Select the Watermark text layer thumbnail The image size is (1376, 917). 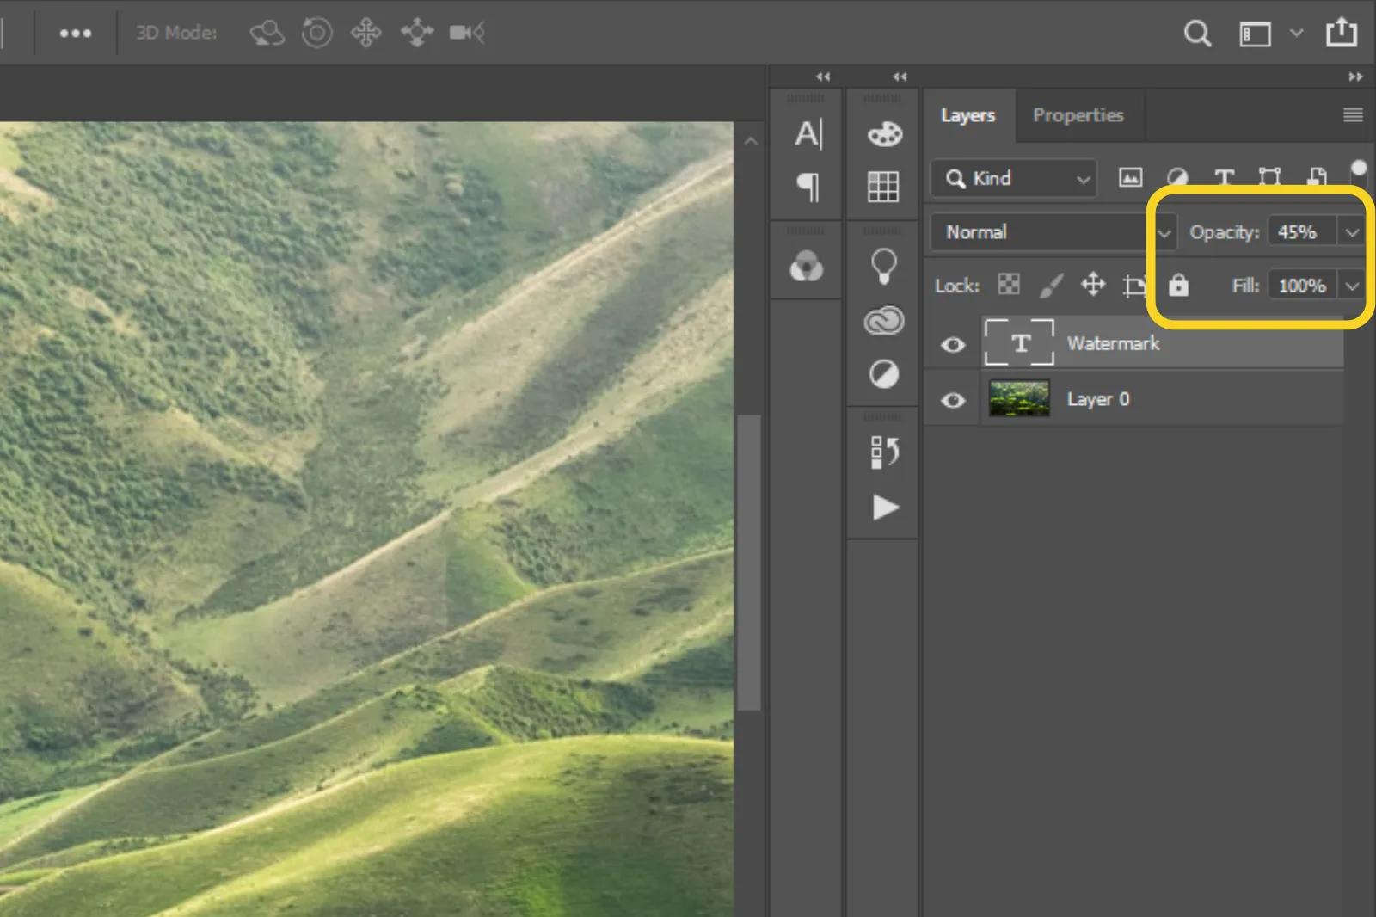click(1019, 342)
